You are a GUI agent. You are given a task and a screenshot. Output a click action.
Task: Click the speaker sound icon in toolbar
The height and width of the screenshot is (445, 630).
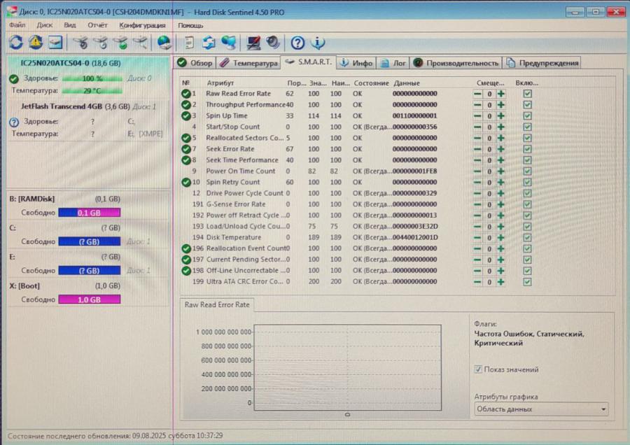pos(273,43)
